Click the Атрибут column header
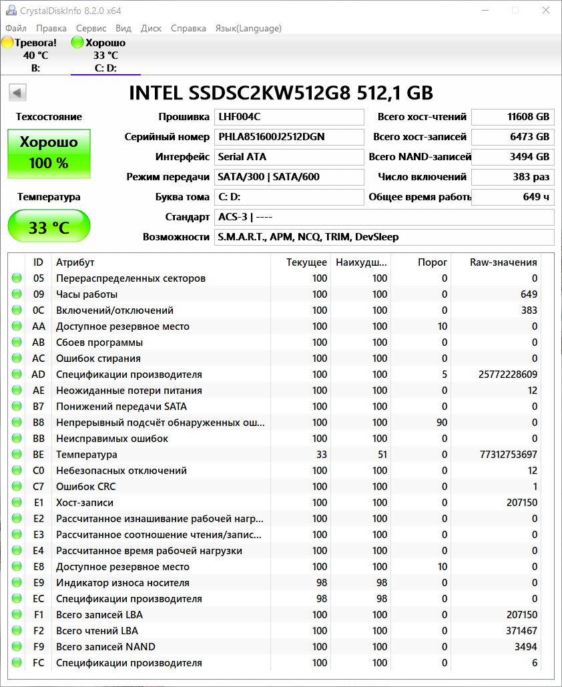562x687 pixels. coord(75,262)
